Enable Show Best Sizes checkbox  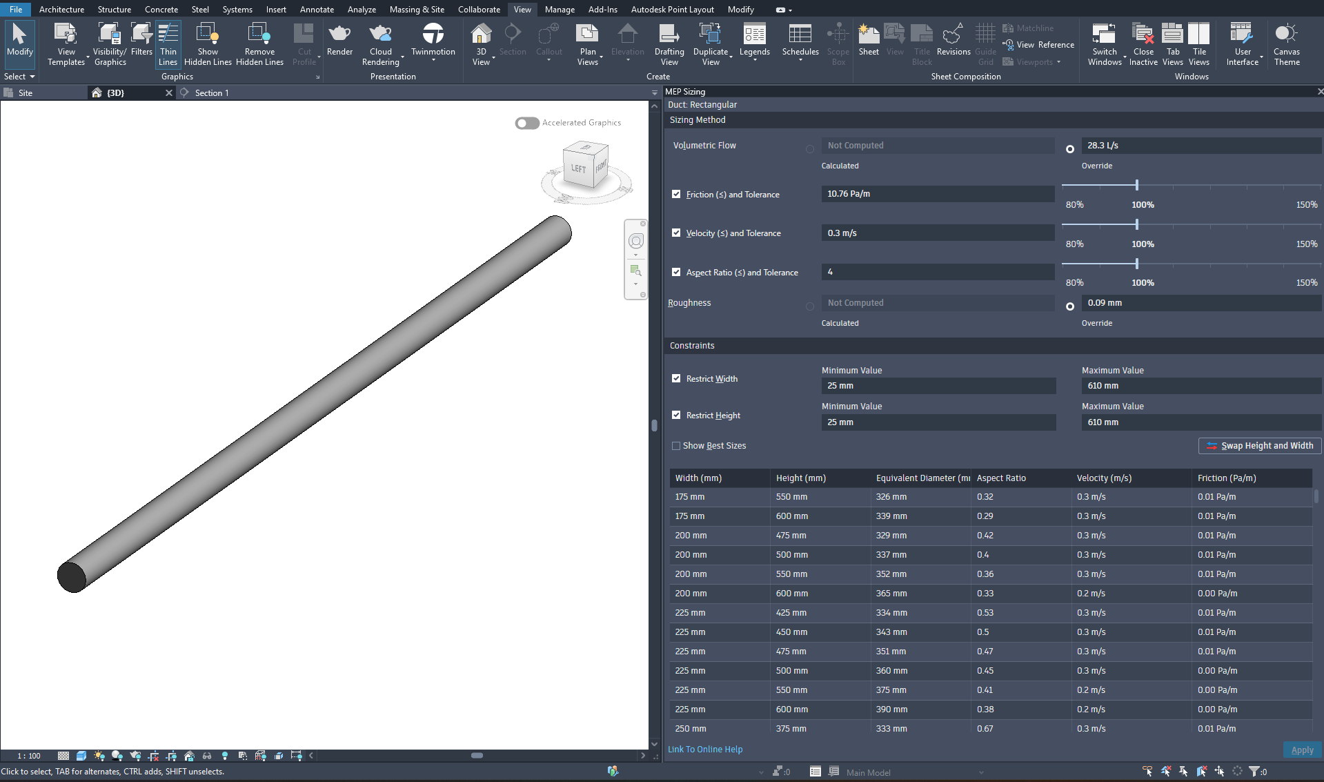676,446
